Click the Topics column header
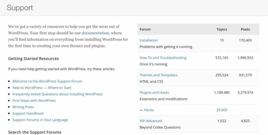 point(222,29)
